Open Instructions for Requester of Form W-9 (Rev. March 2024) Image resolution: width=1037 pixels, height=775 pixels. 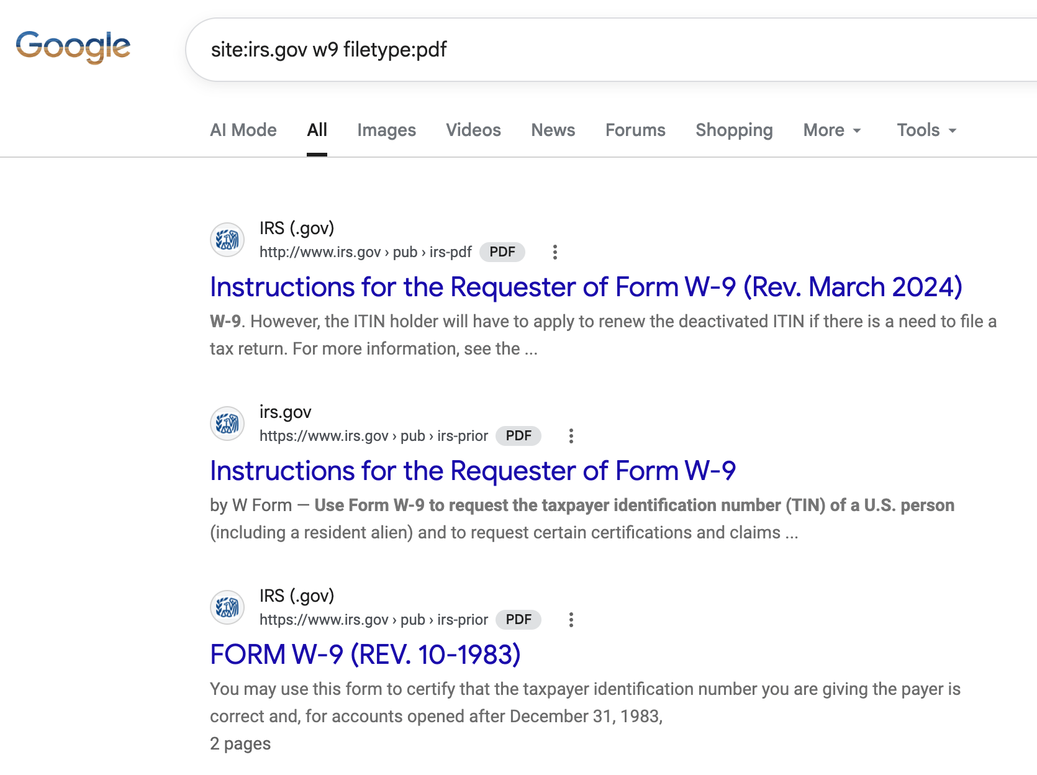[x=586, y=287]
